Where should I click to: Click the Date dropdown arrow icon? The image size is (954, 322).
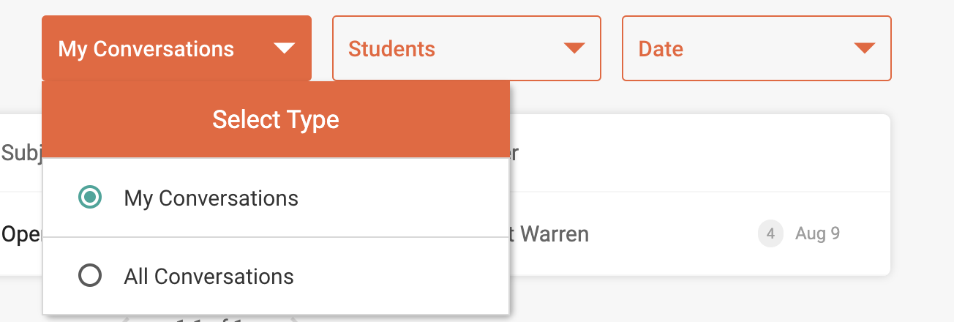[x=865, y=48]
